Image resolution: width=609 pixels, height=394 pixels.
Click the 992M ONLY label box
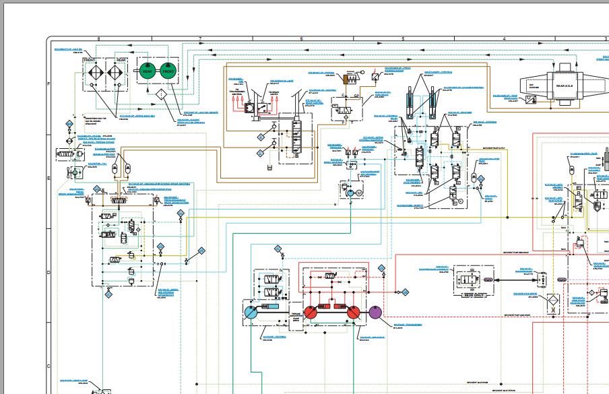point(474,296)
